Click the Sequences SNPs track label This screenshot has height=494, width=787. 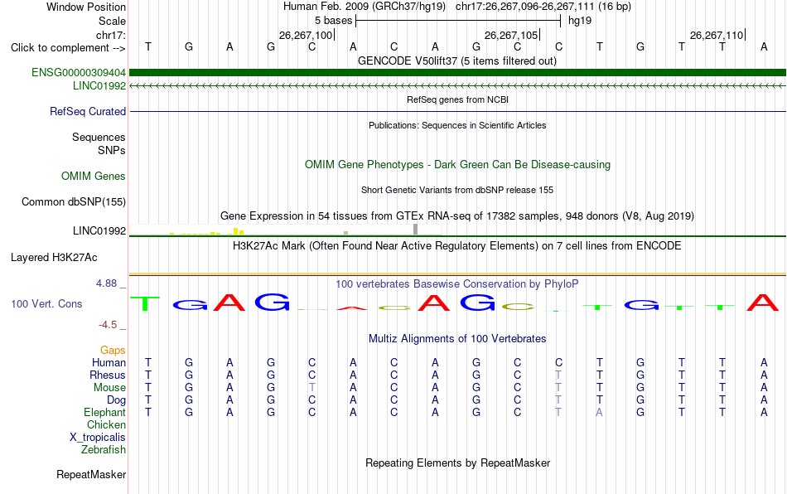[x=99, y=143]
